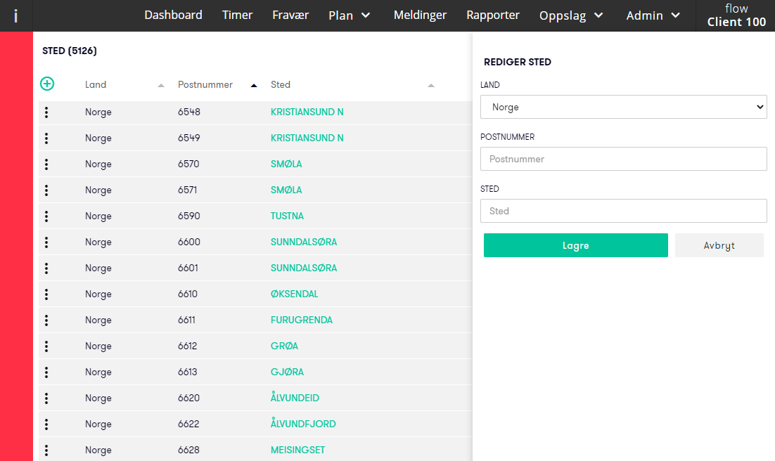This screenshot has width=775, height=461.
Task: Open the Timer page
Action: (x=237, y=15)
